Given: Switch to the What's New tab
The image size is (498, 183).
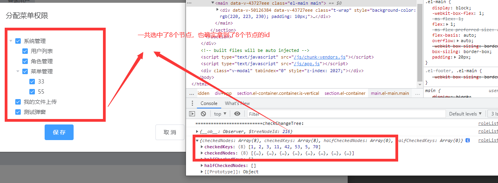Looking at the screenshot, I should pos(237,103).
